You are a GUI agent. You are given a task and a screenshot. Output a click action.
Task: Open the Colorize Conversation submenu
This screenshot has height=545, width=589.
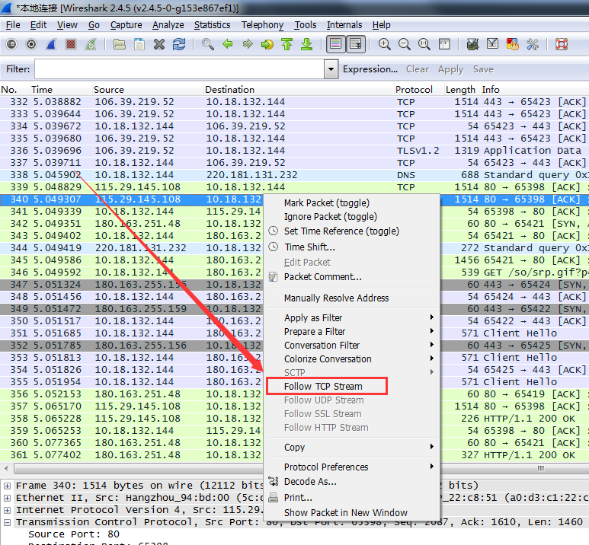(353, 359)
